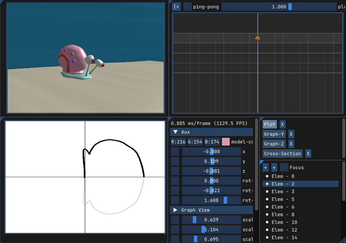Screen dimensions: 346x243
Task: Edit the B:174 color field
Action: pos(212,142)
